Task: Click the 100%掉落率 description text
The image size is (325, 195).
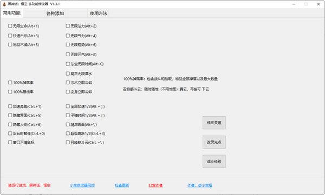Action: coord(171,79)
